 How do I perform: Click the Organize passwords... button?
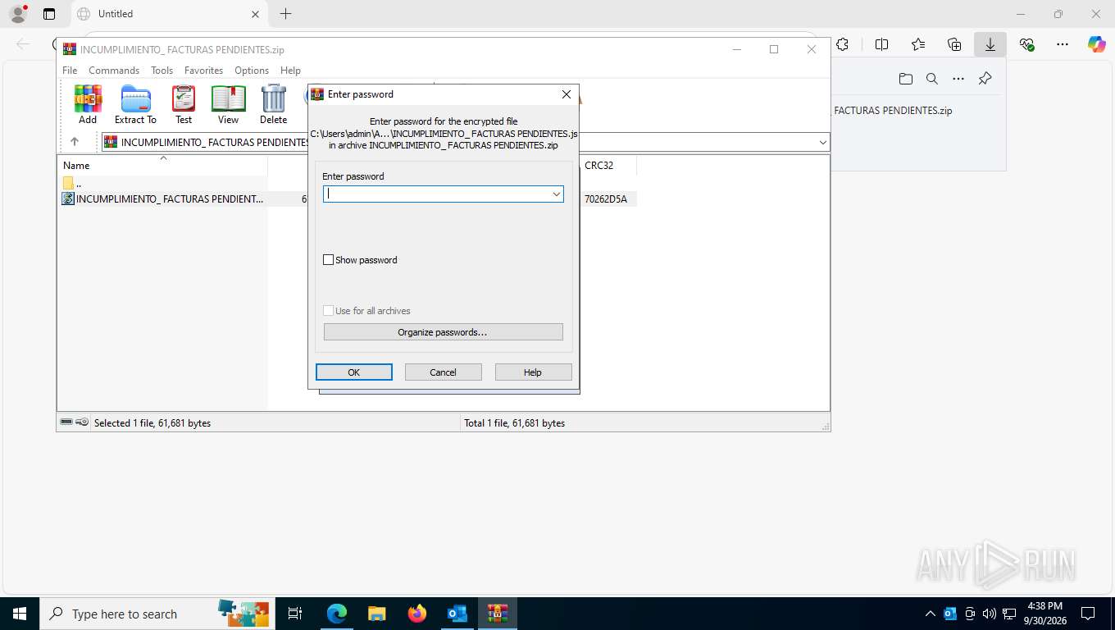pos(443,332)
